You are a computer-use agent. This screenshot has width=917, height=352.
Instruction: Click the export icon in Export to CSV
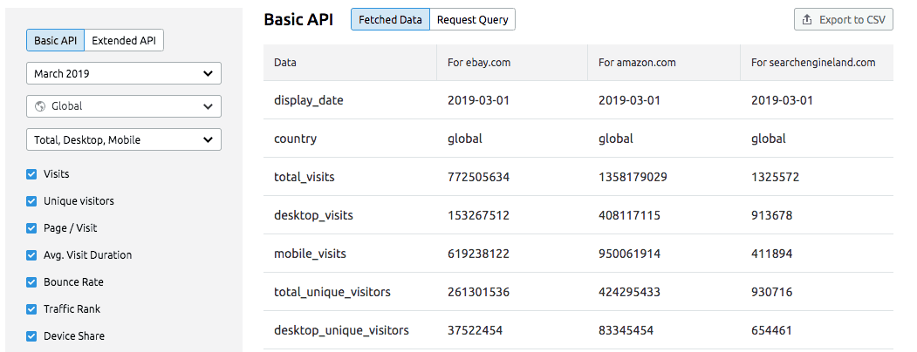(x=807, y=19)
